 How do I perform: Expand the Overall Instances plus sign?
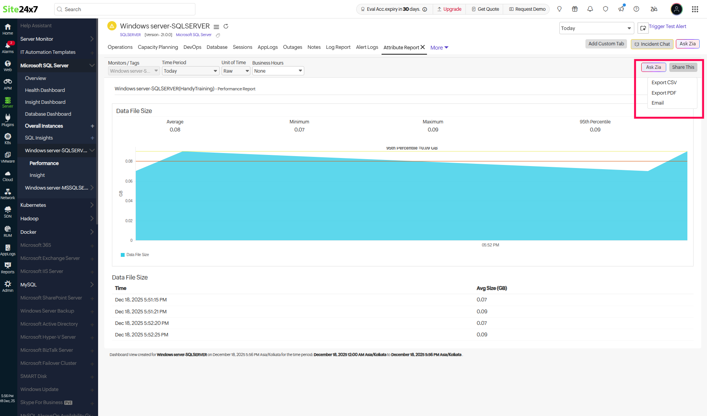pos(92,126)
